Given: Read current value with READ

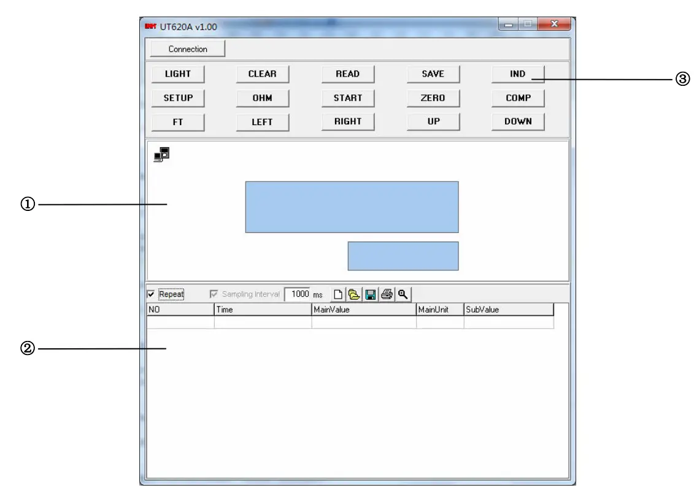Looking at the screenshot, I should pos(348,74).
